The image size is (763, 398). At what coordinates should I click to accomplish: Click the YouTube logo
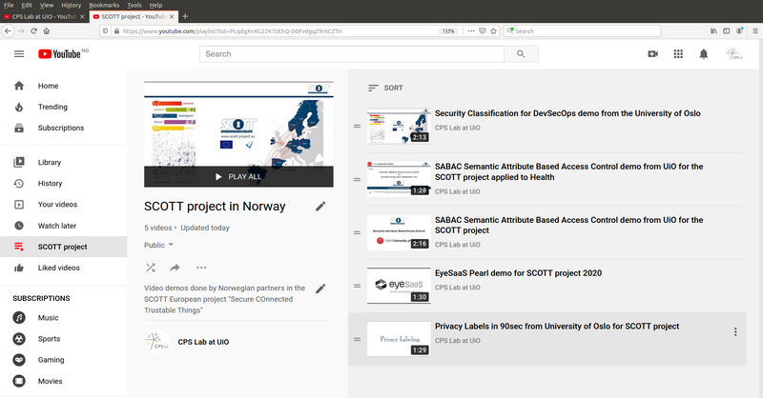60,54
